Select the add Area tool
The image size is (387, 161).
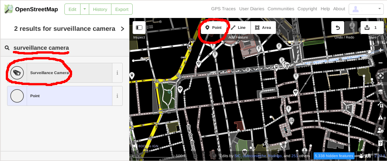(x=263, y=28)
